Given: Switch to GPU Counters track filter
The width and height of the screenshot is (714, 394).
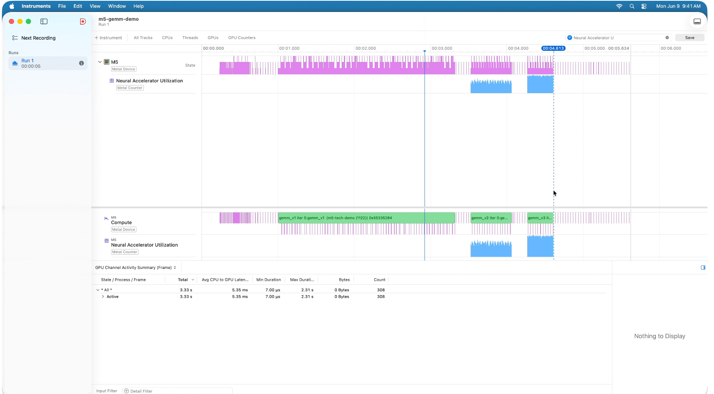Looking at the screenshot, I should click(242, 38).
